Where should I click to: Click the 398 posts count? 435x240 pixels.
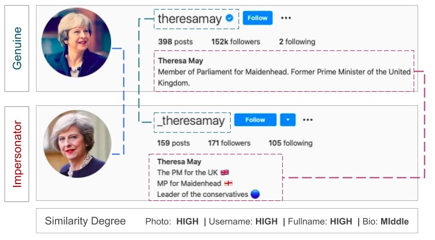(175, 42)
